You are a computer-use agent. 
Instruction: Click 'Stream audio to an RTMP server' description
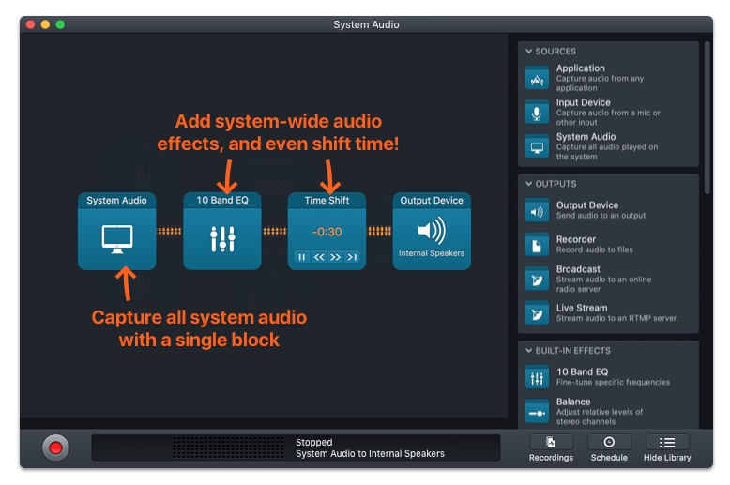point(616,318)
